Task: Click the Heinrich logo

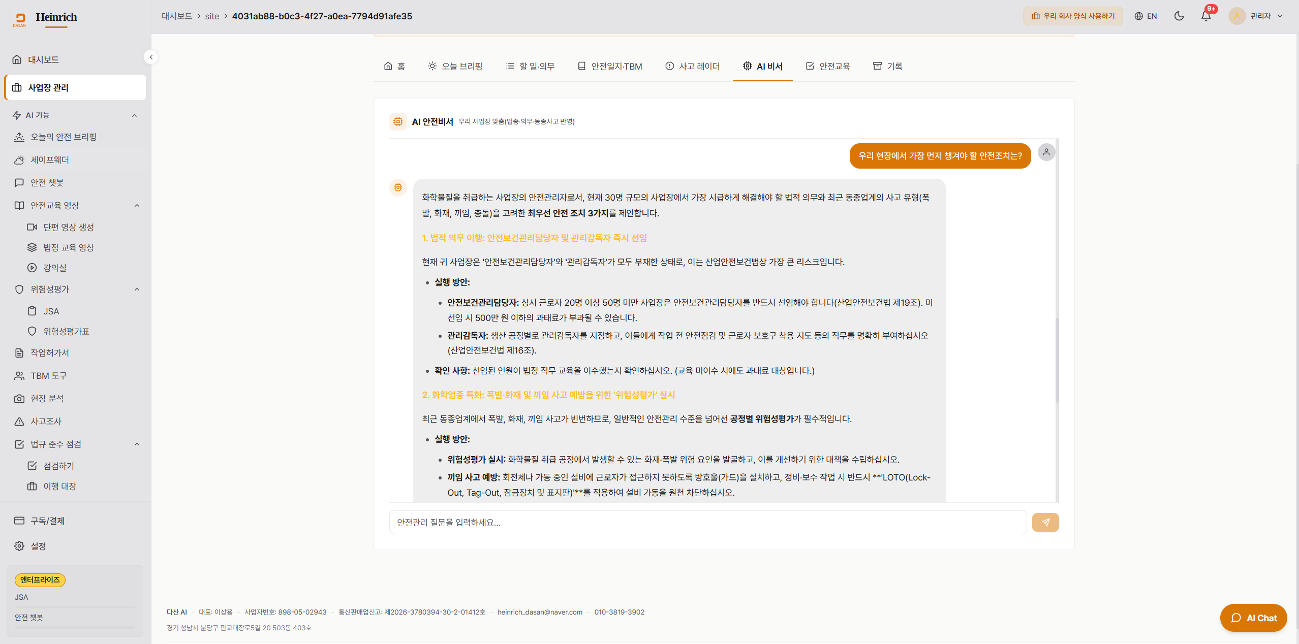Action: pyautogui.click(x=46, y=19)
